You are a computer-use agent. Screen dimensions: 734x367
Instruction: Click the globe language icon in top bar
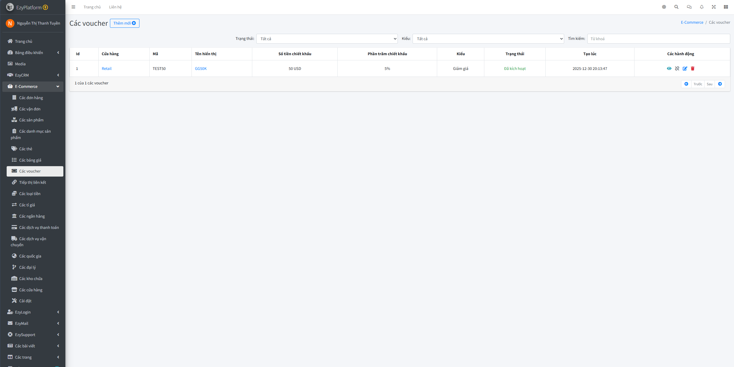(664, 7)
